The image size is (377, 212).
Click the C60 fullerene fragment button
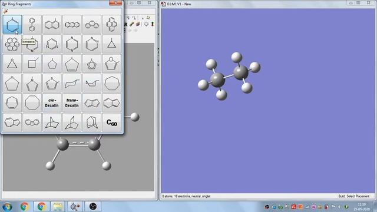click(111, 122)
